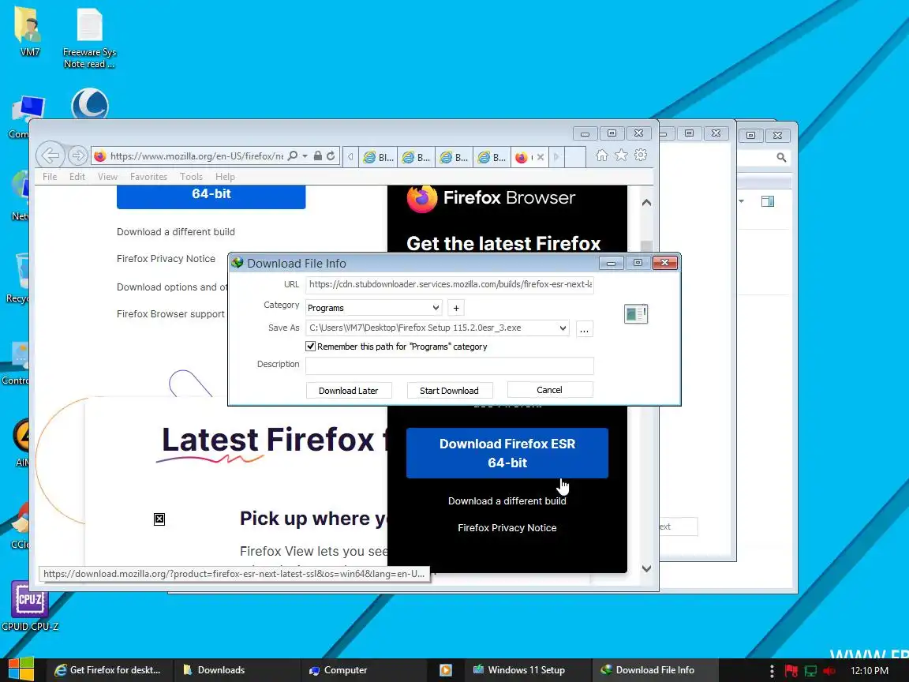Image resolution: width=909 pixels, height=682 pixels.
Task: Open the 'Download options and' link on left
Action: click(171, 287)
